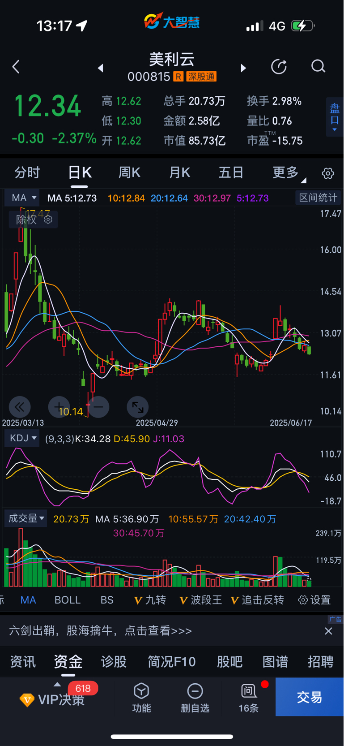Tap the 交易 trade button
The image size is (344, 746).
coord(310,697)
